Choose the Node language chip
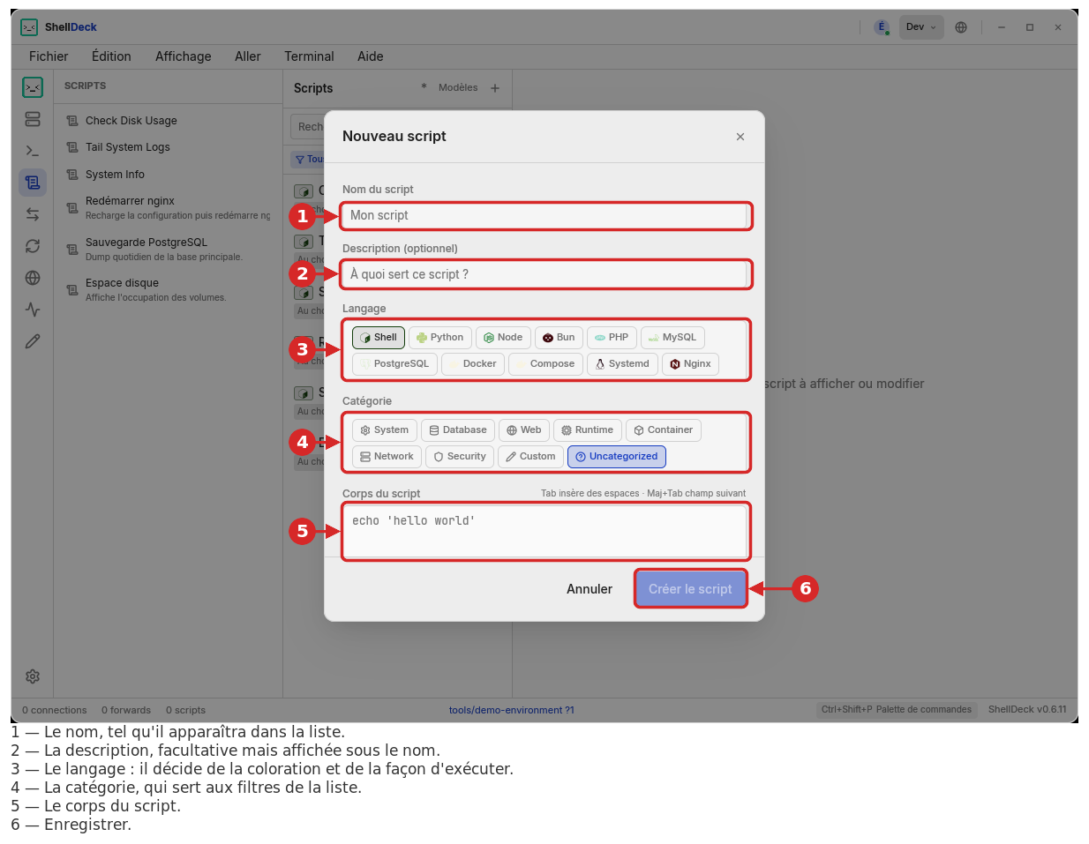This screenshot has height=844, width=1089. click(503, 338)
